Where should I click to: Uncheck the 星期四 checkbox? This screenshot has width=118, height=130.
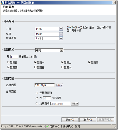tap(8, 67)
